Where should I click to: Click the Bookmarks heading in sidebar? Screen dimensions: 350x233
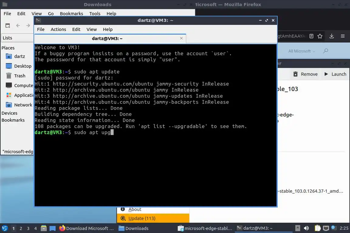tap(13, 120)
